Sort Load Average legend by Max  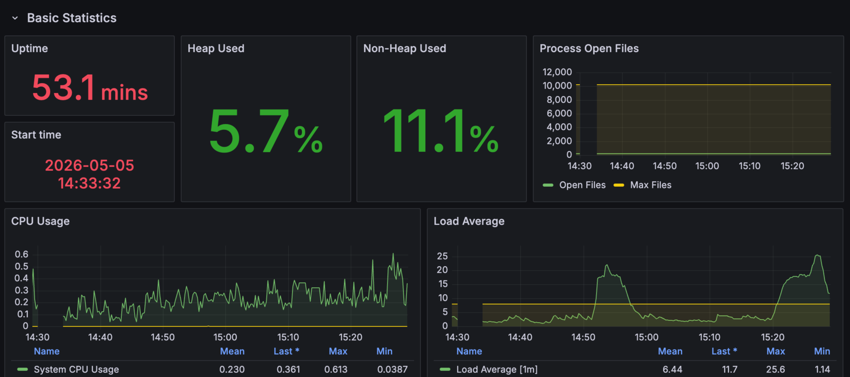click(776, 351)
